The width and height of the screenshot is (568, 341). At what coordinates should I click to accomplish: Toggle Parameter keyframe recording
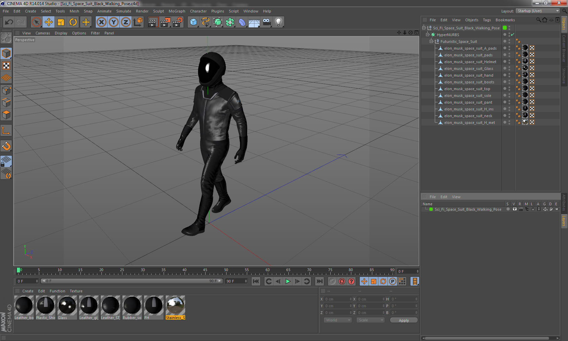[393, 281]
